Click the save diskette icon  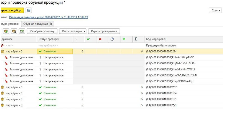(28, 11)
